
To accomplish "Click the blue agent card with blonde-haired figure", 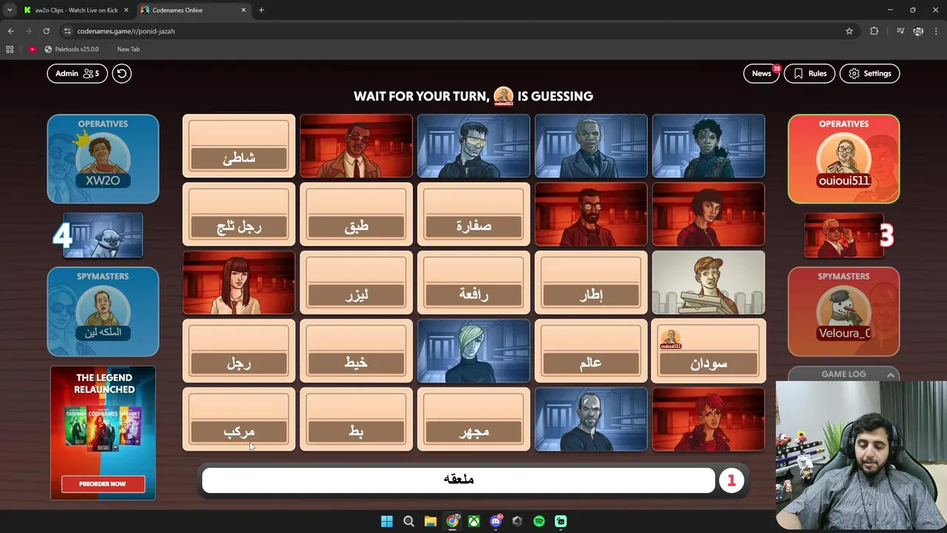I will pyautogui.click(x=473, y=351).
